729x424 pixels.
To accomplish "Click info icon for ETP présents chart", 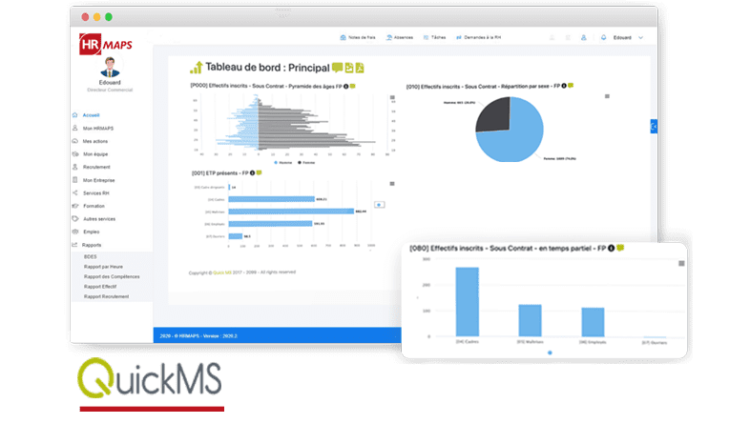I will click(x=253, y=173).
